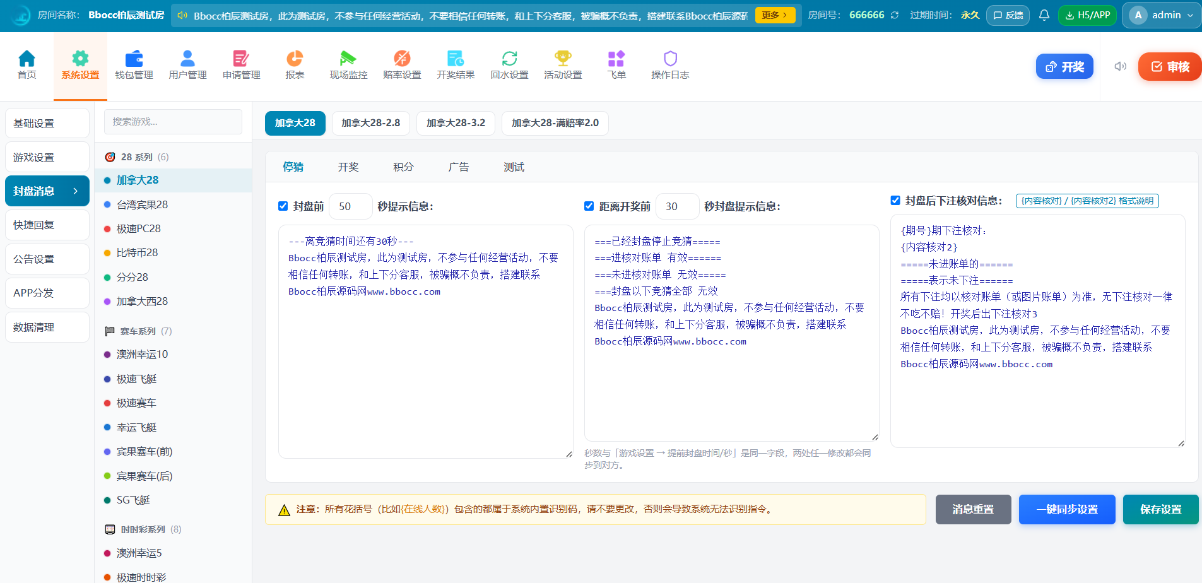This screenshot has height=583, width=1202.
Task: Open 操作日志 shield icon
Action: [x=670, y=59]
